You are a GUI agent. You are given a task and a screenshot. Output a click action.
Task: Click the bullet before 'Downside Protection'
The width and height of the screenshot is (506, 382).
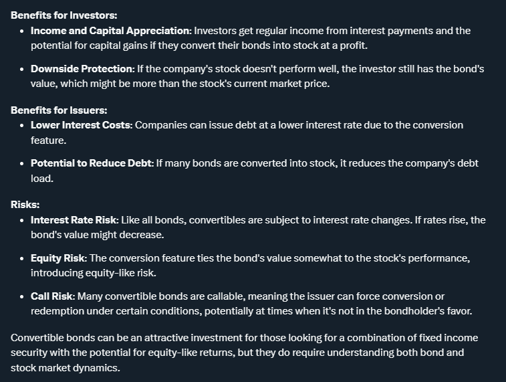click(21, 70)
